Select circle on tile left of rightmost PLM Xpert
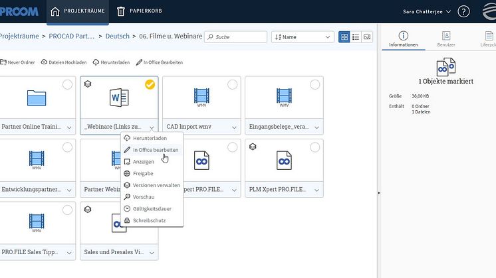 click(233, 147)
